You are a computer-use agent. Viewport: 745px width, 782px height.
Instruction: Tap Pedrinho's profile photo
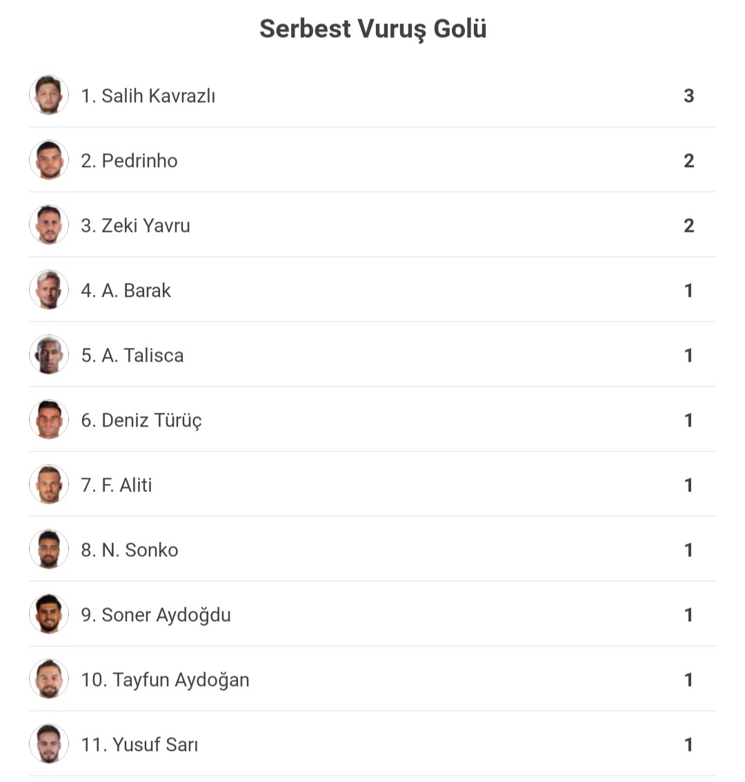click(49, 160)
